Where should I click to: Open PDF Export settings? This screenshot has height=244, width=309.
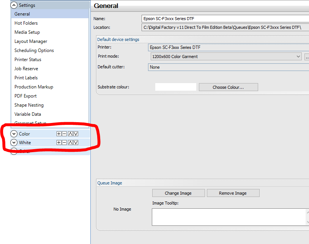click(x=50, y=96)
